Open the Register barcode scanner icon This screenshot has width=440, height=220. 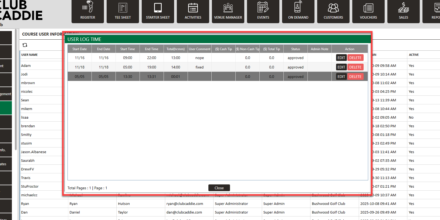click(x=88, y=8)
